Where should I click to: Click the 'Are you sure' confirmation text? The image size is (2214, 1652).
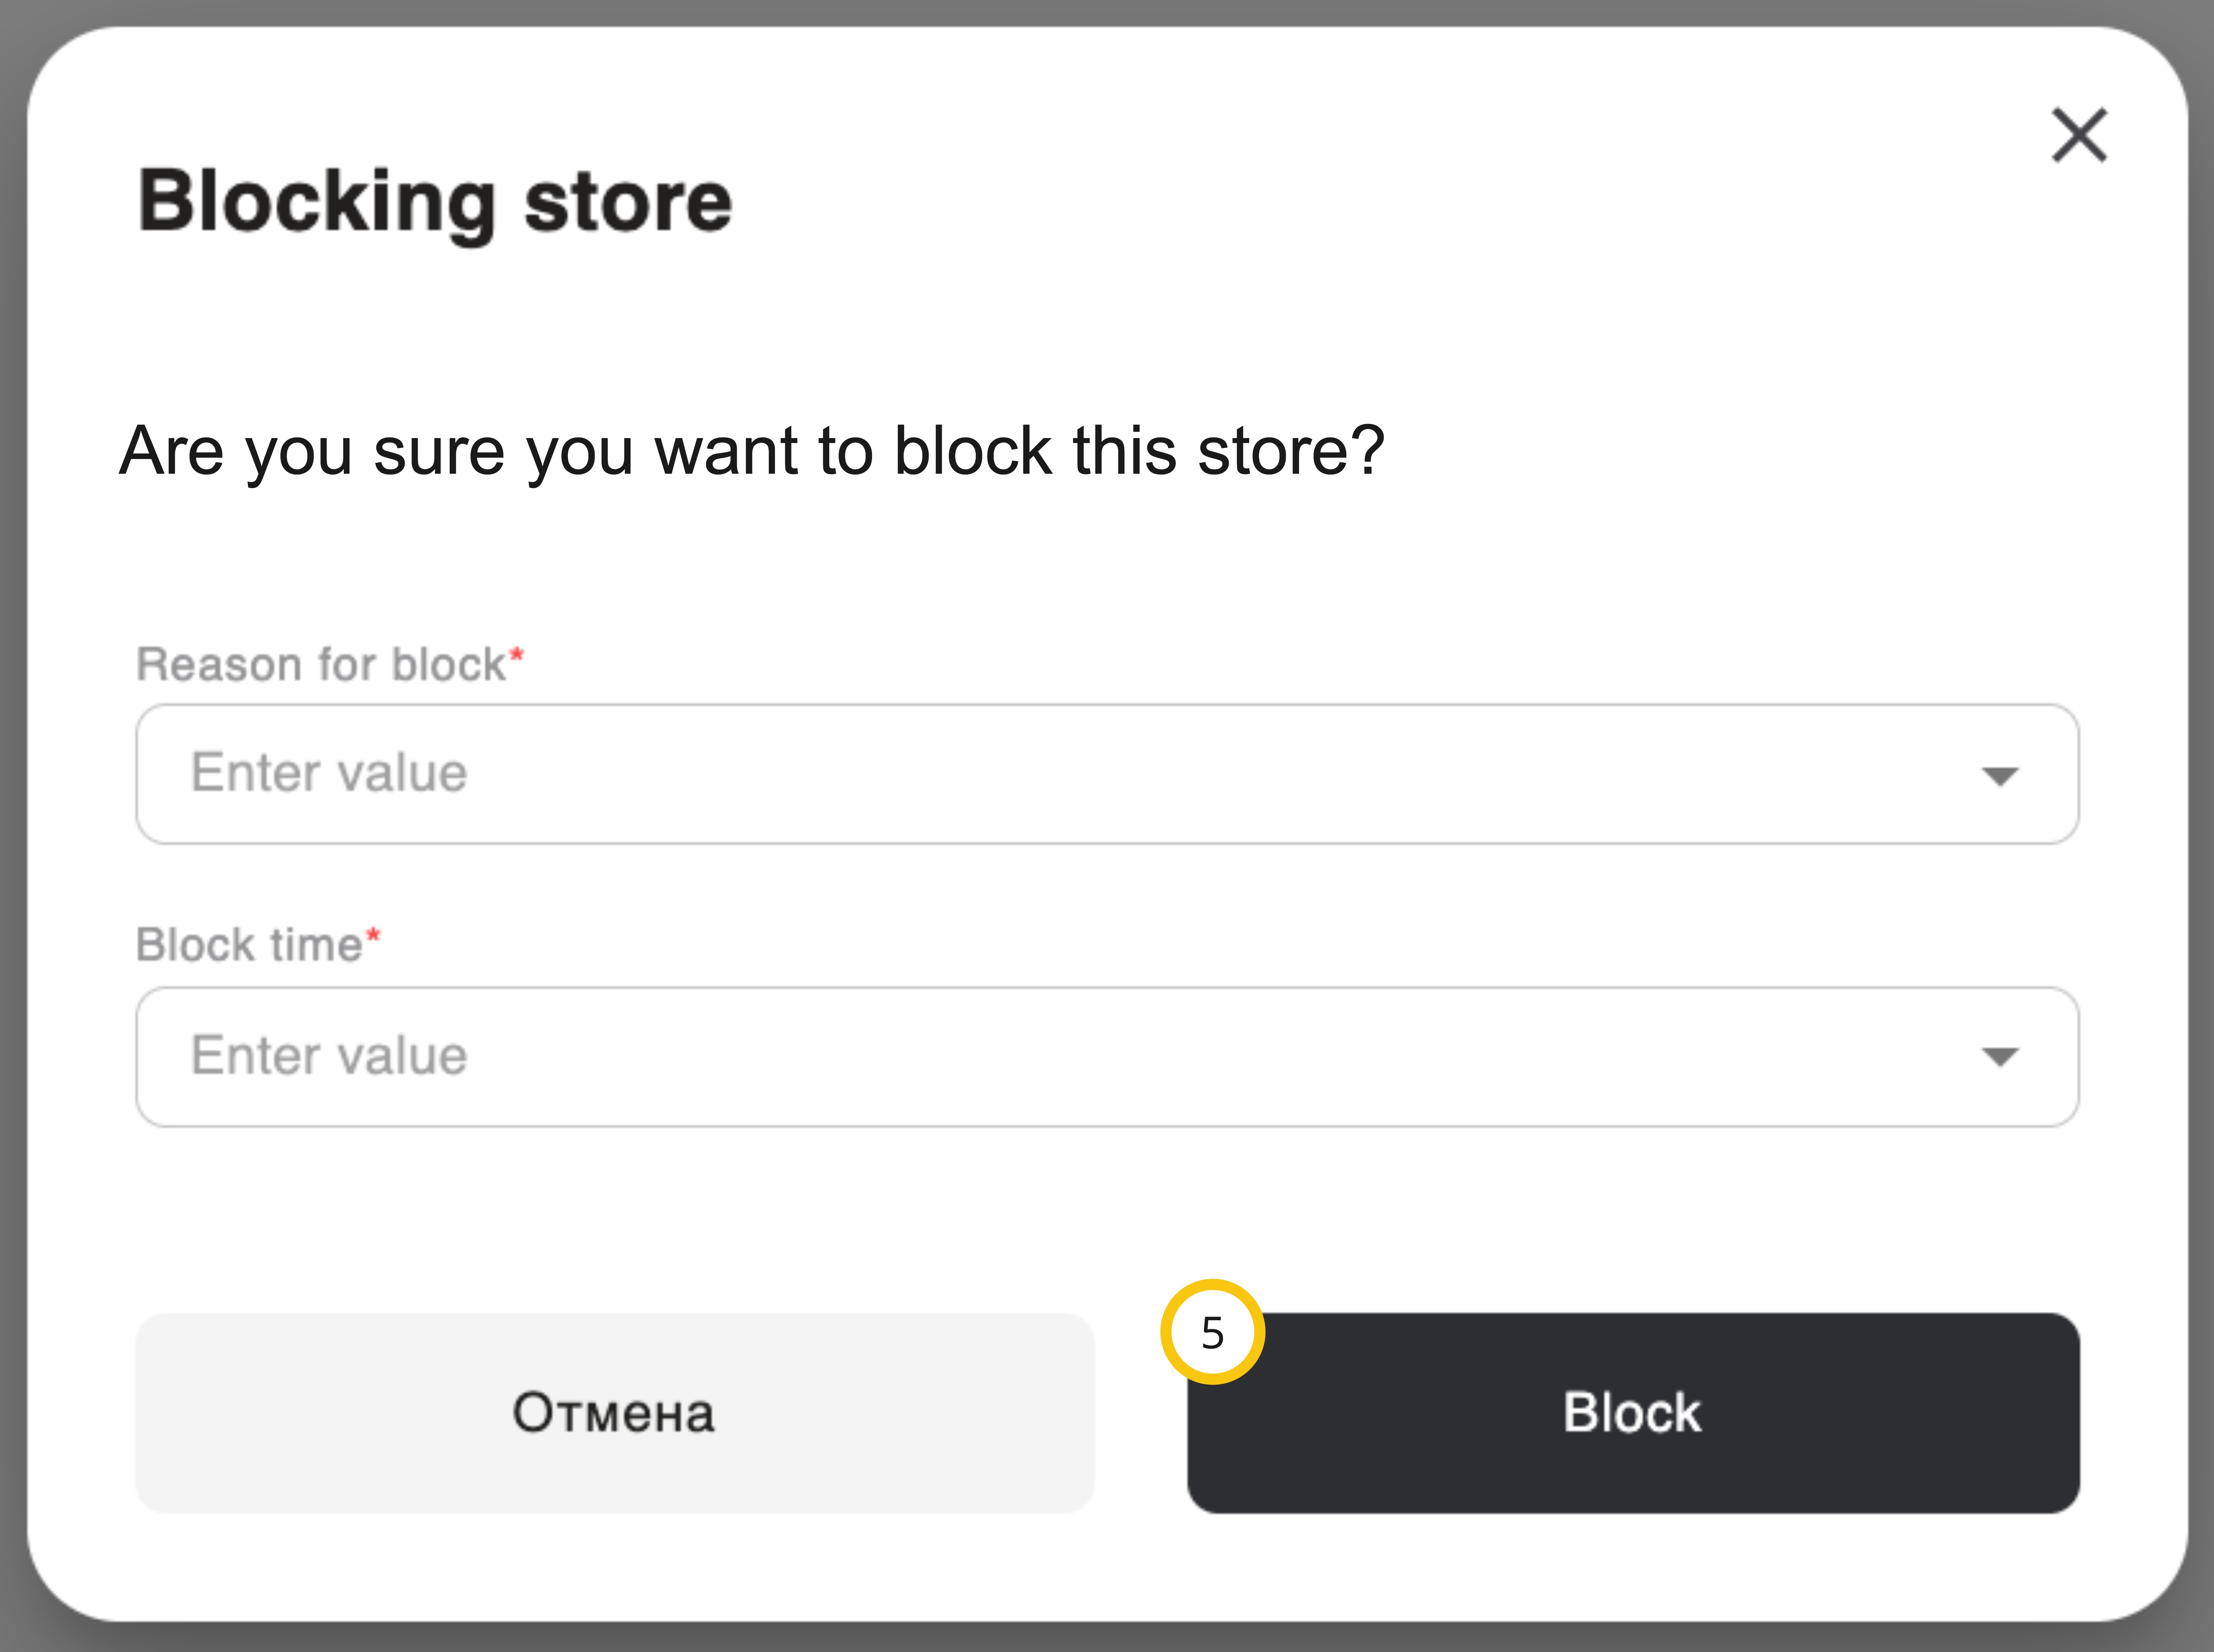point(750,451)
